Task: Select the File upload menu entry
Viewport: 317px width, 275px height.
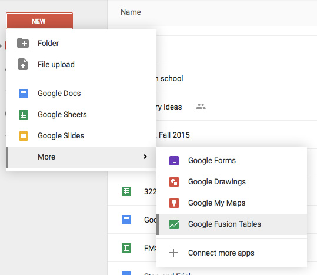Action: pyautogui.click(x=81, y=65)
